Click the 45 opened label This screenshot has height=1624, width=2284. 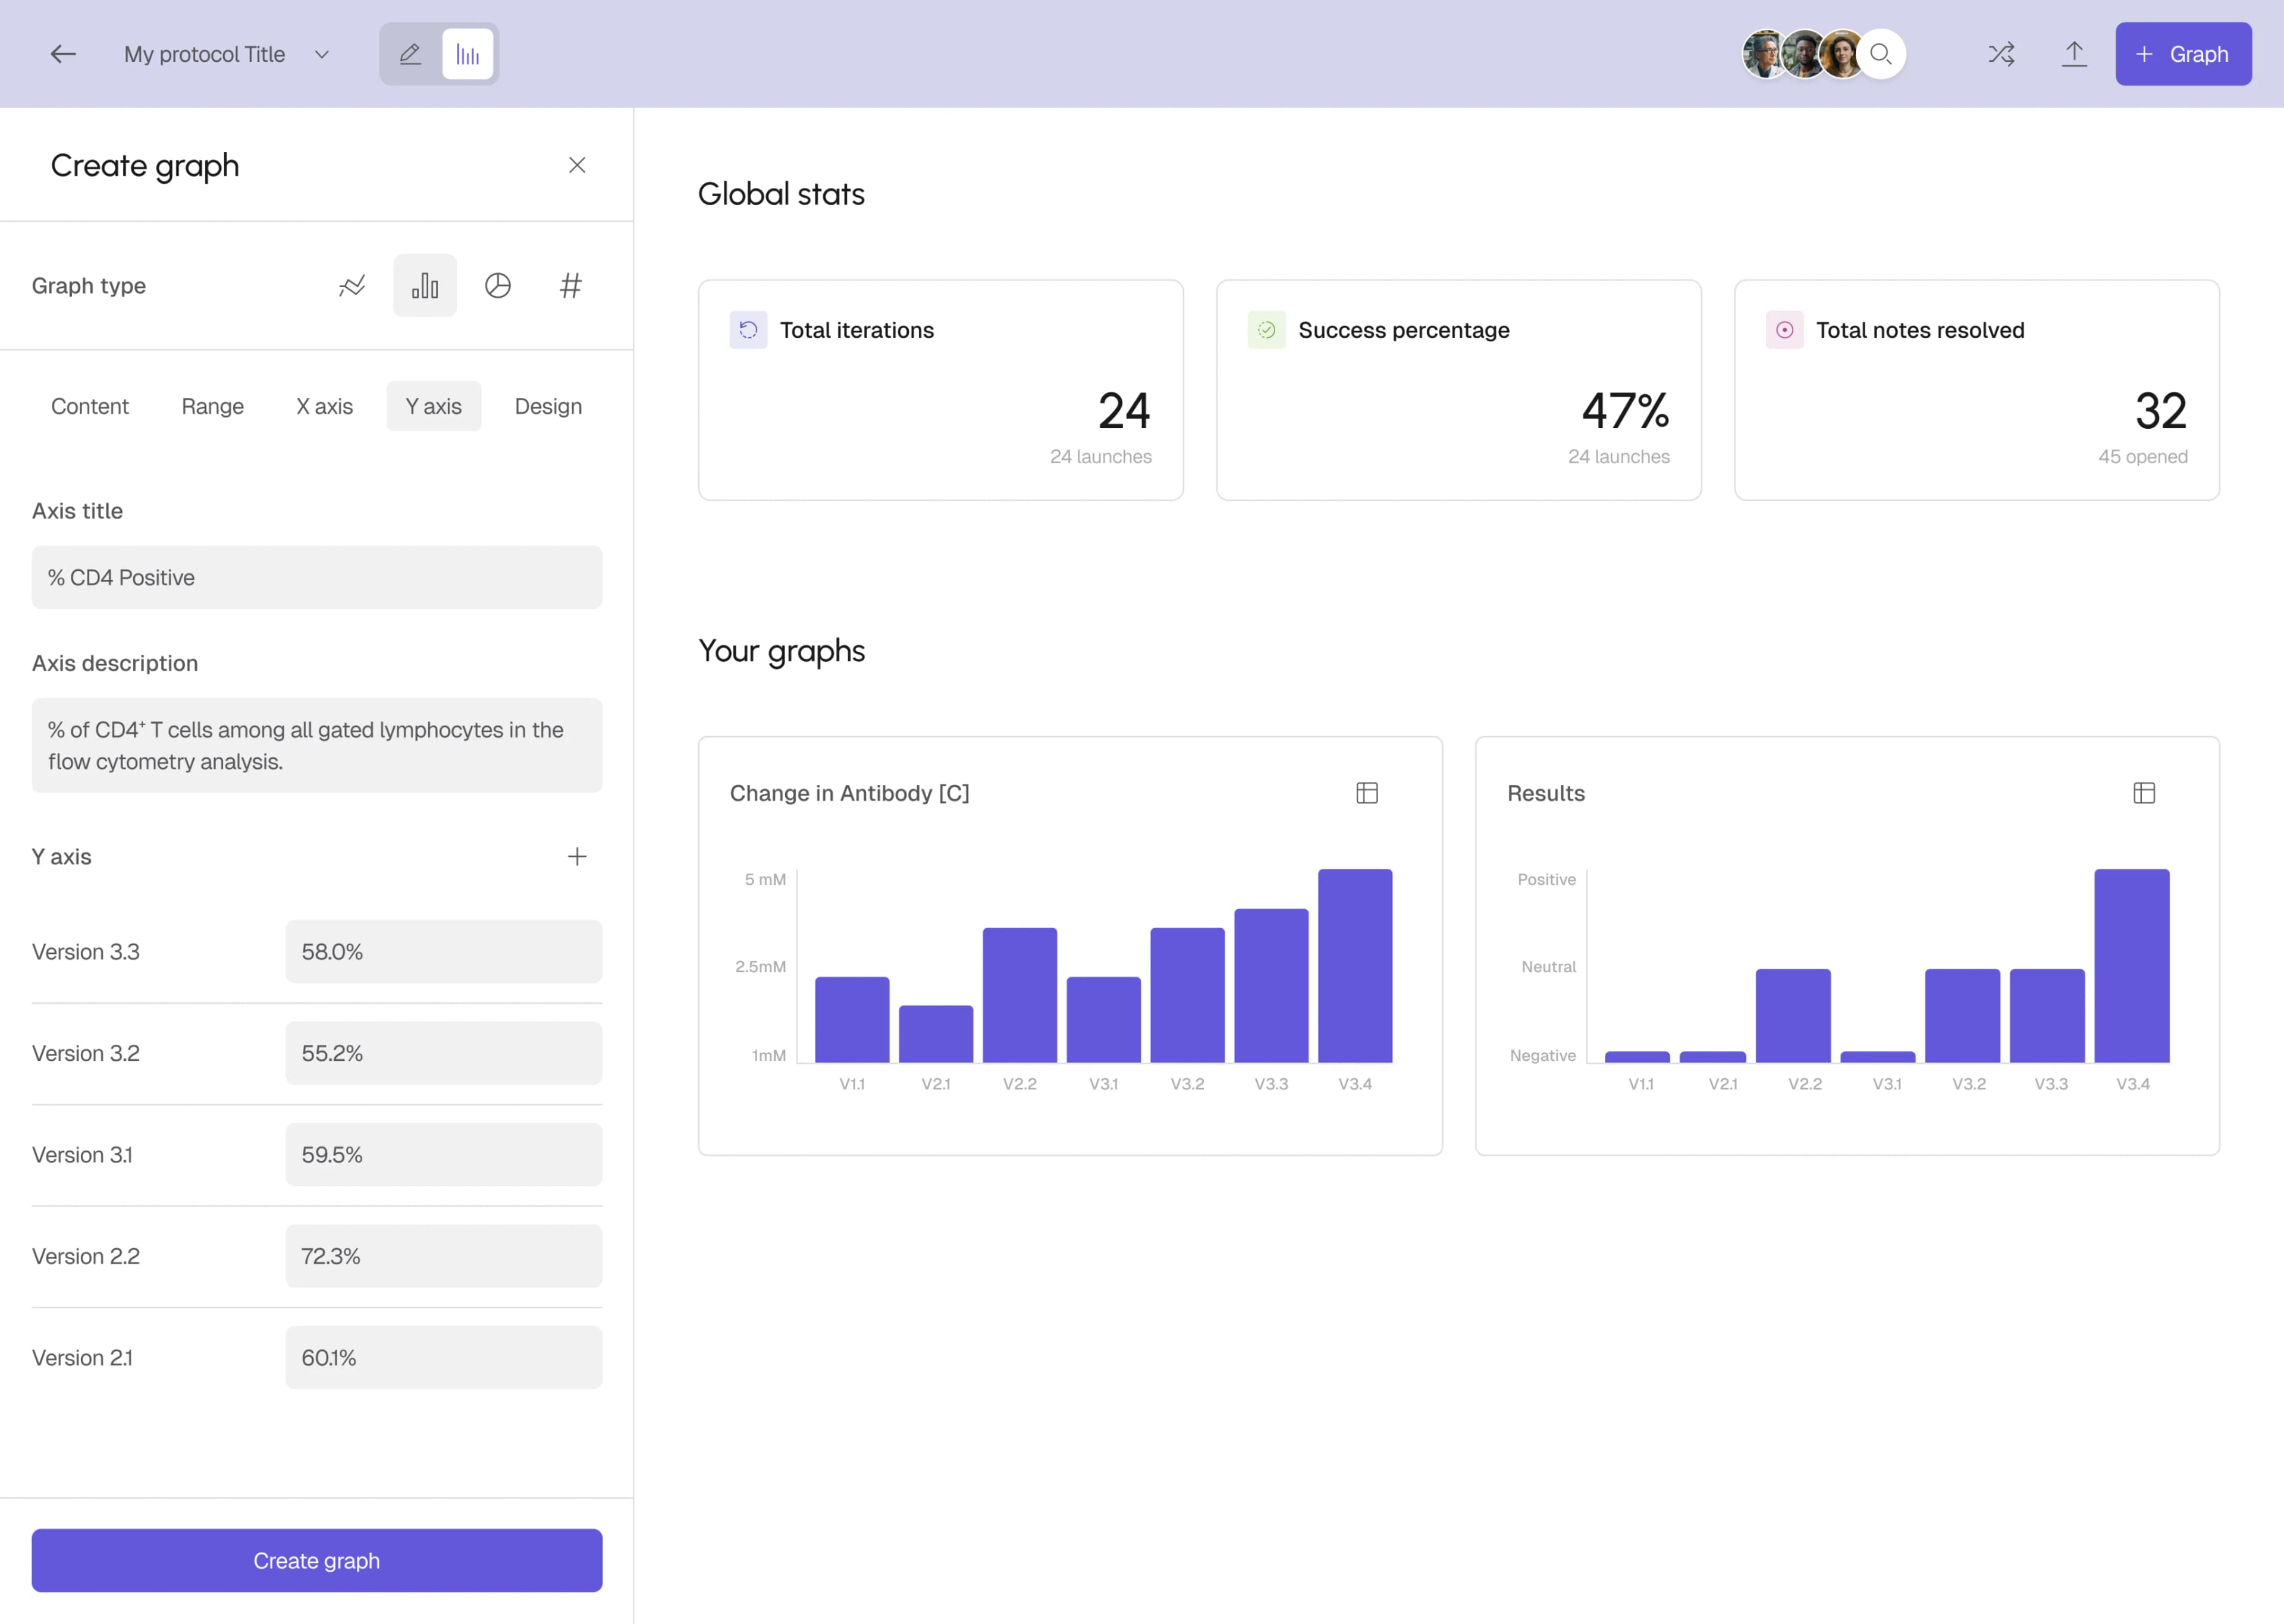(2143, 456)
